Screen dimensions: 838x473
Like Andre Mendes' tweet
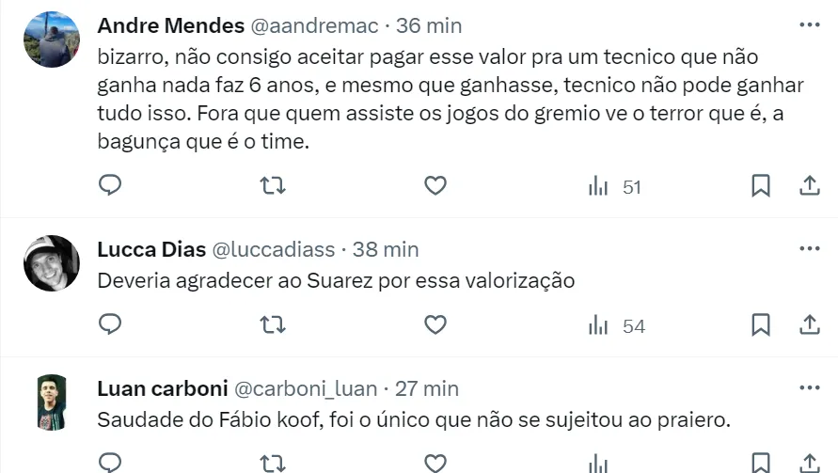coord(435,186)
